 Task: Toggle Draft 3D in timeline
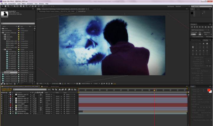56,89
